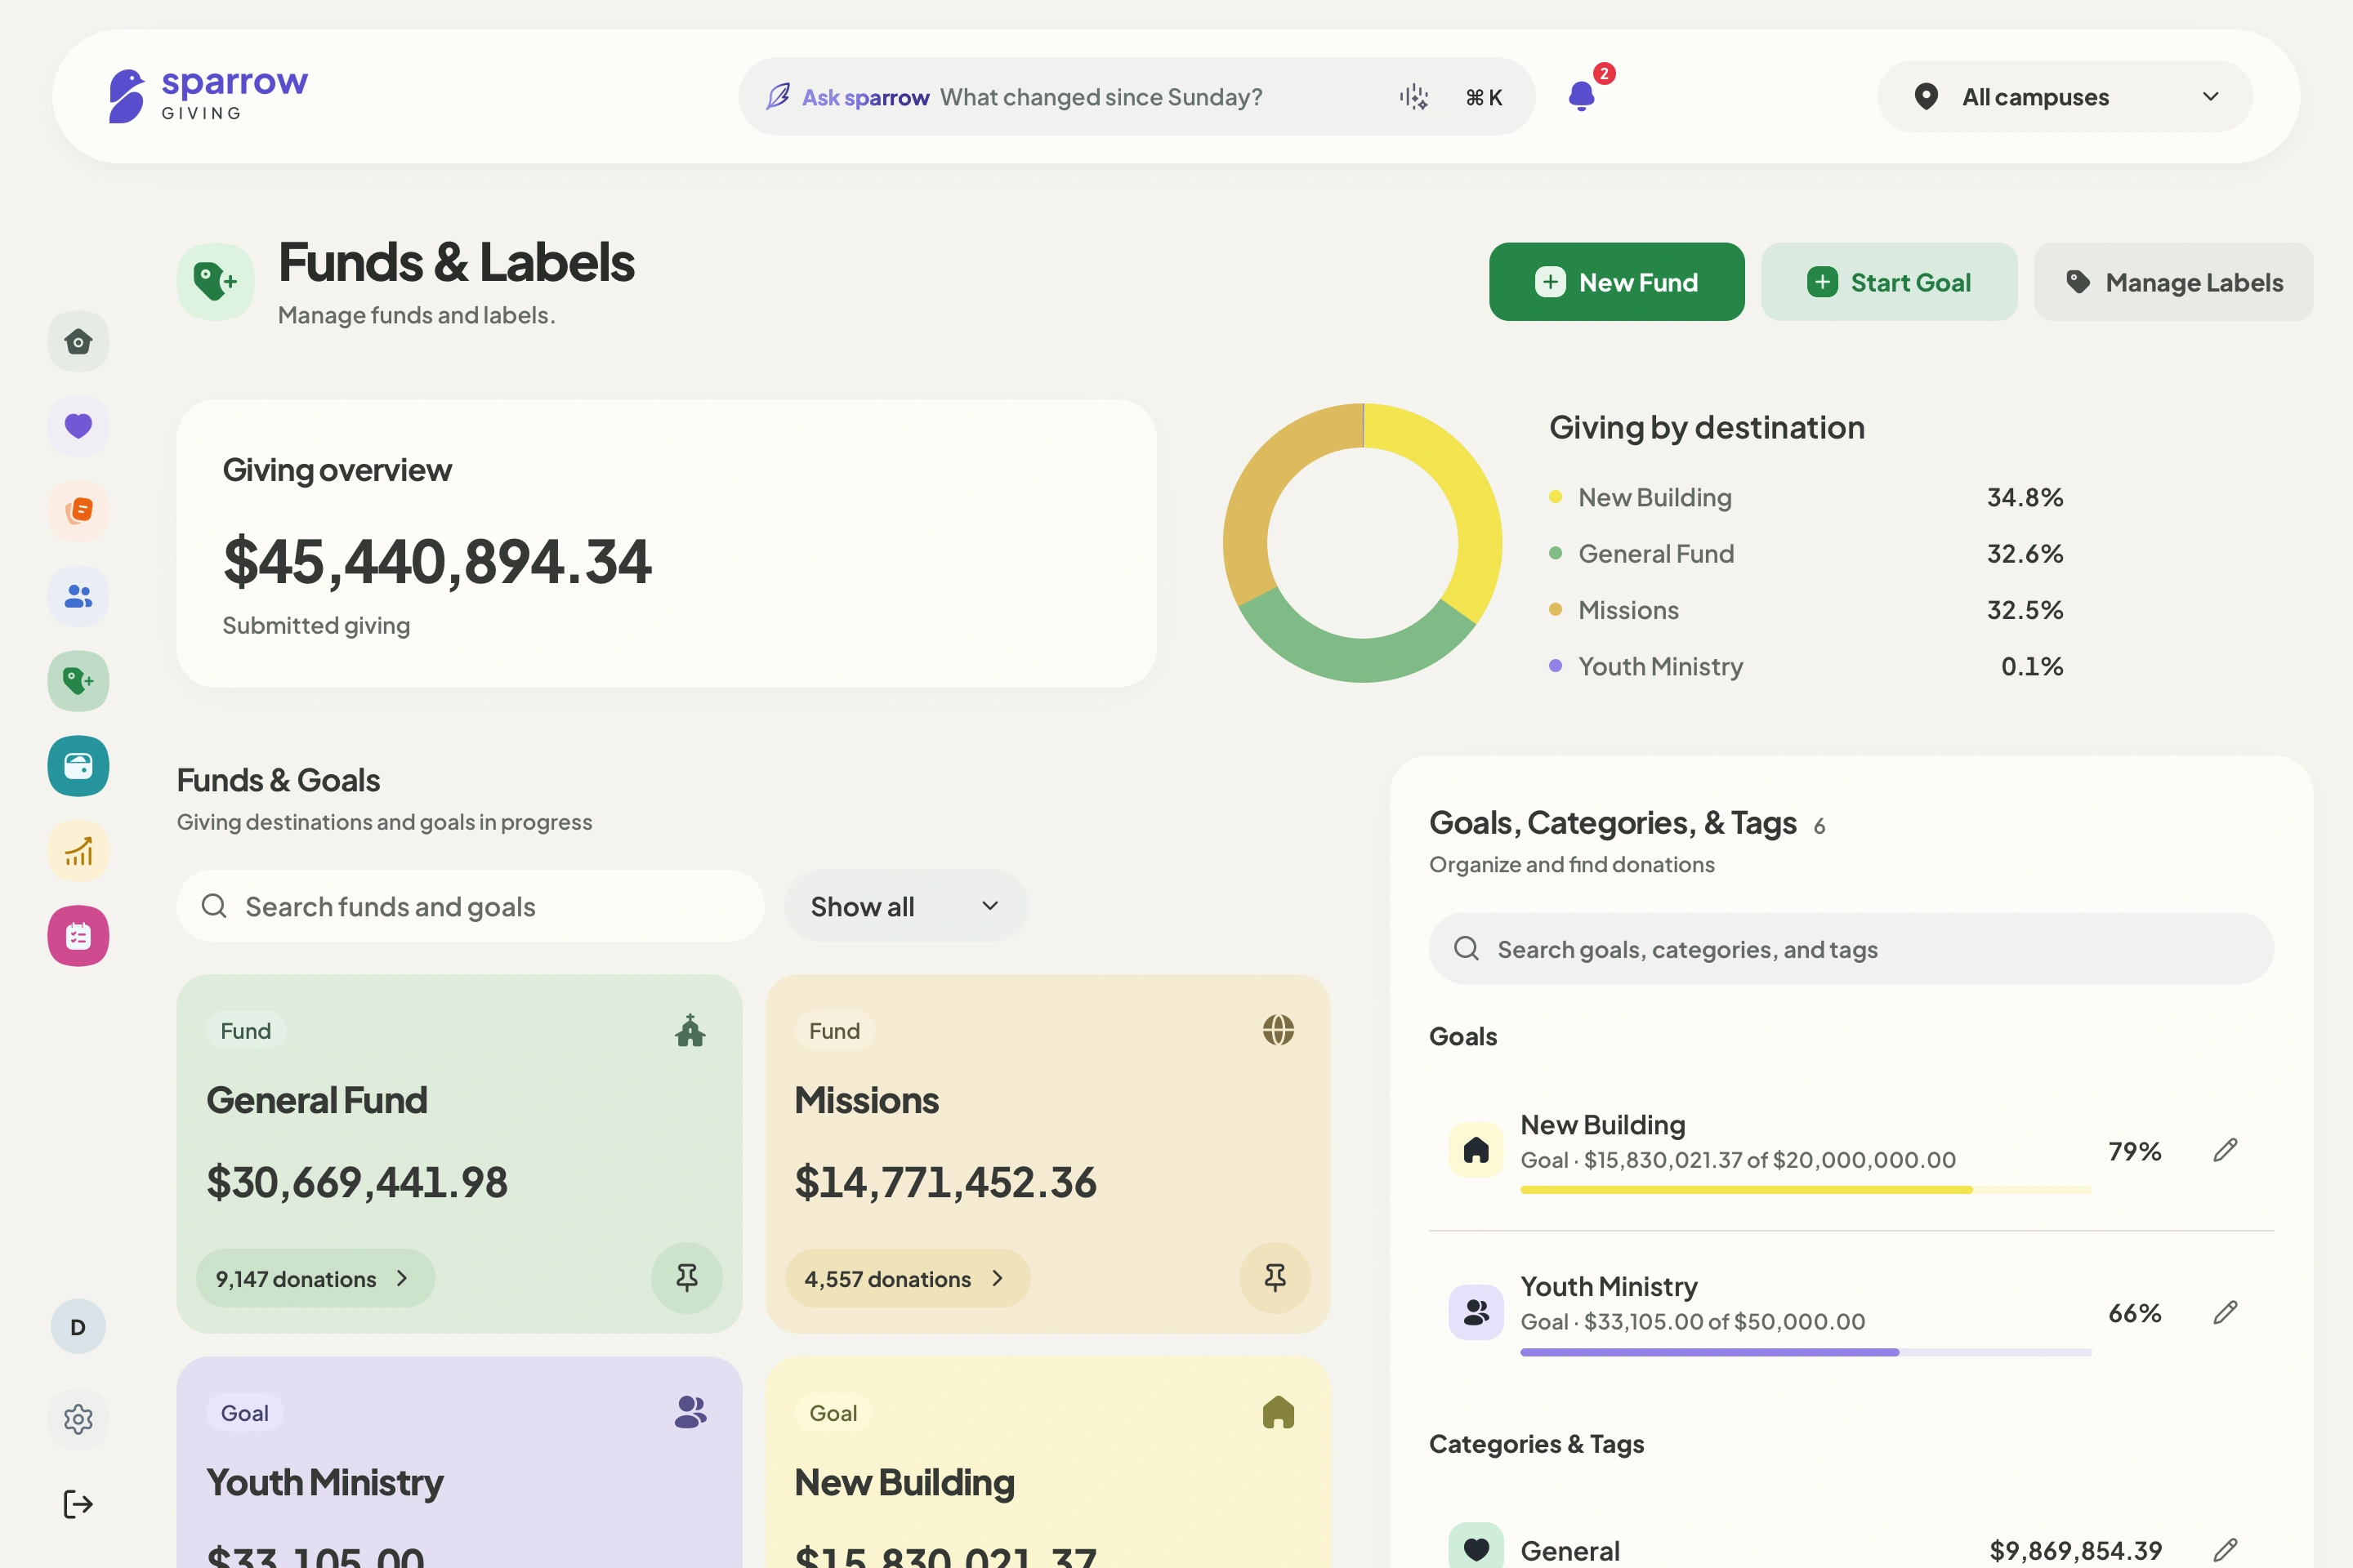This screenshot has width=2353, height=1568.
Task: Open the user avatar D
Action: click(x=78, y=1327)
